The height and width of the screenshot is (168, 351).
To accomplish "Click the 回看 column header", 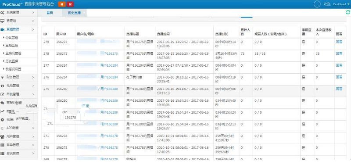I will [339, 34].
